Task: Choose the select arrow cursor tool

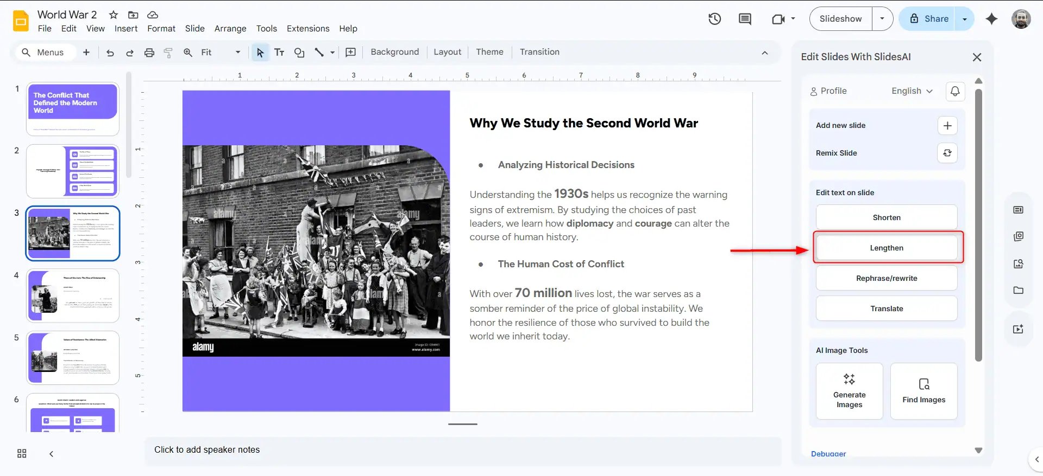Action: [x=260, y=53]
